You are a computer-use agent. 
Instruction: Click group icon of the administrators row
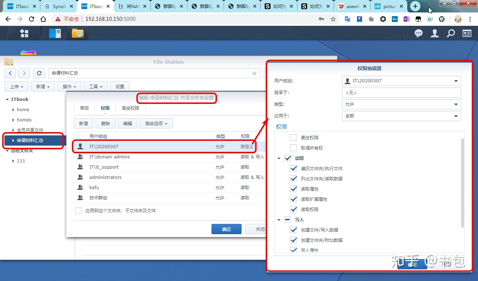tap(80, 177)
